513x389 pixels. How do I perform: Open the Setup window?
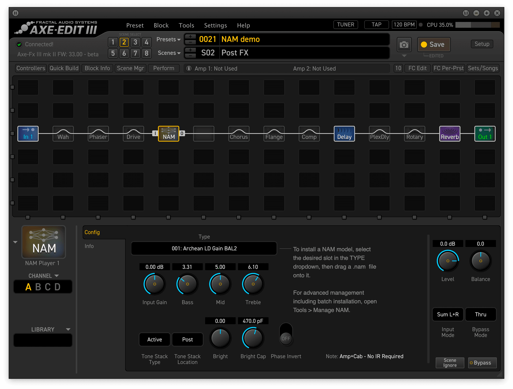482,44
